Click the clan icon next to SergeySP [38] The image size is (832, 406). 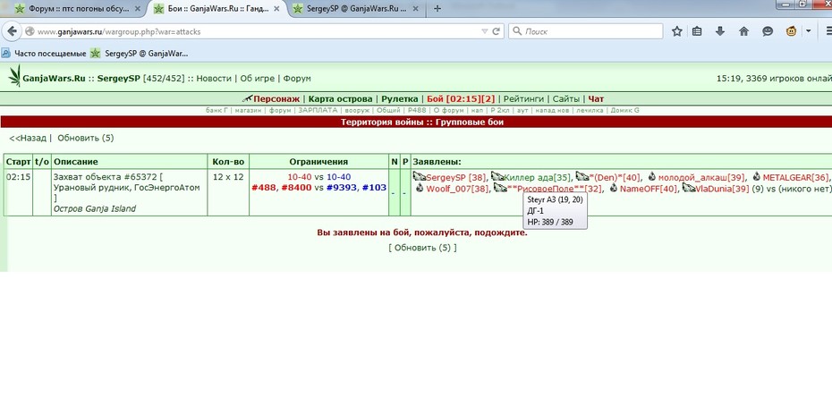(x=420, y=176)
